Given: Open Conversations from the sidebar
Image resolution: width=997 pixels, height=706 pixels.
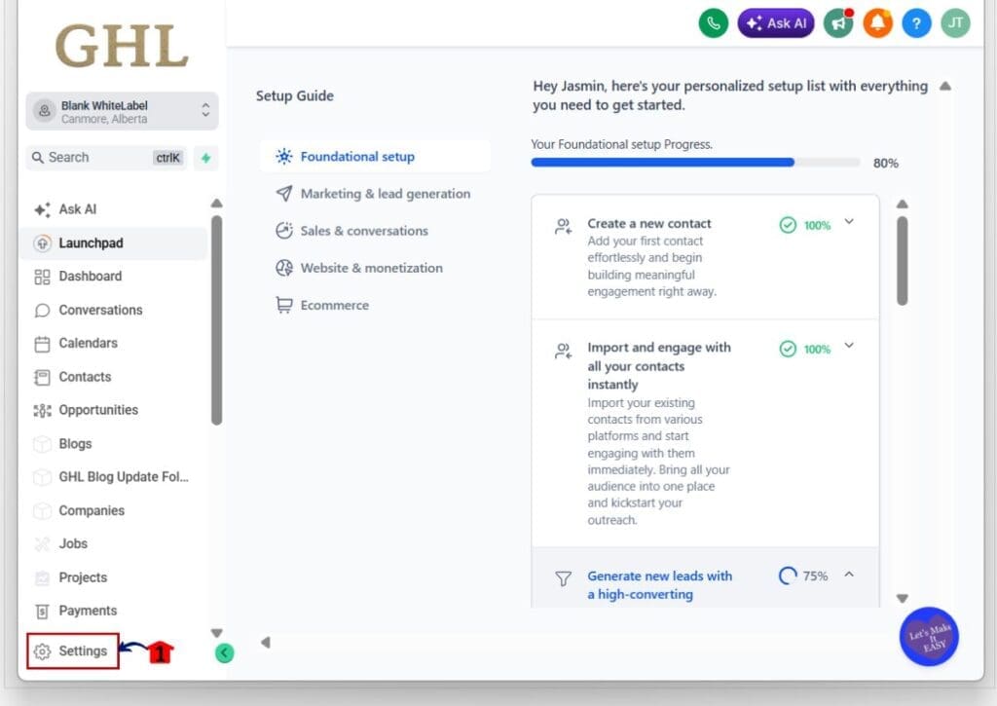Looking at the screenshot, I should pyautogui.click(x=113, y=310).
